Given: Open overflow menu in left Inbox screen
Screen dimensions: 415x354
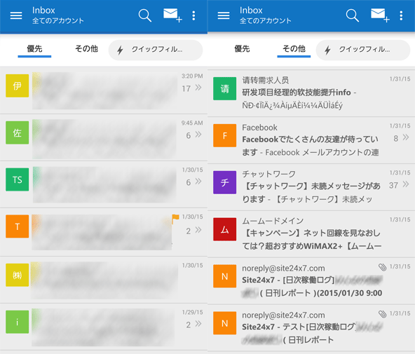Looking at the screenshot, I should click(x=193, y=15).
